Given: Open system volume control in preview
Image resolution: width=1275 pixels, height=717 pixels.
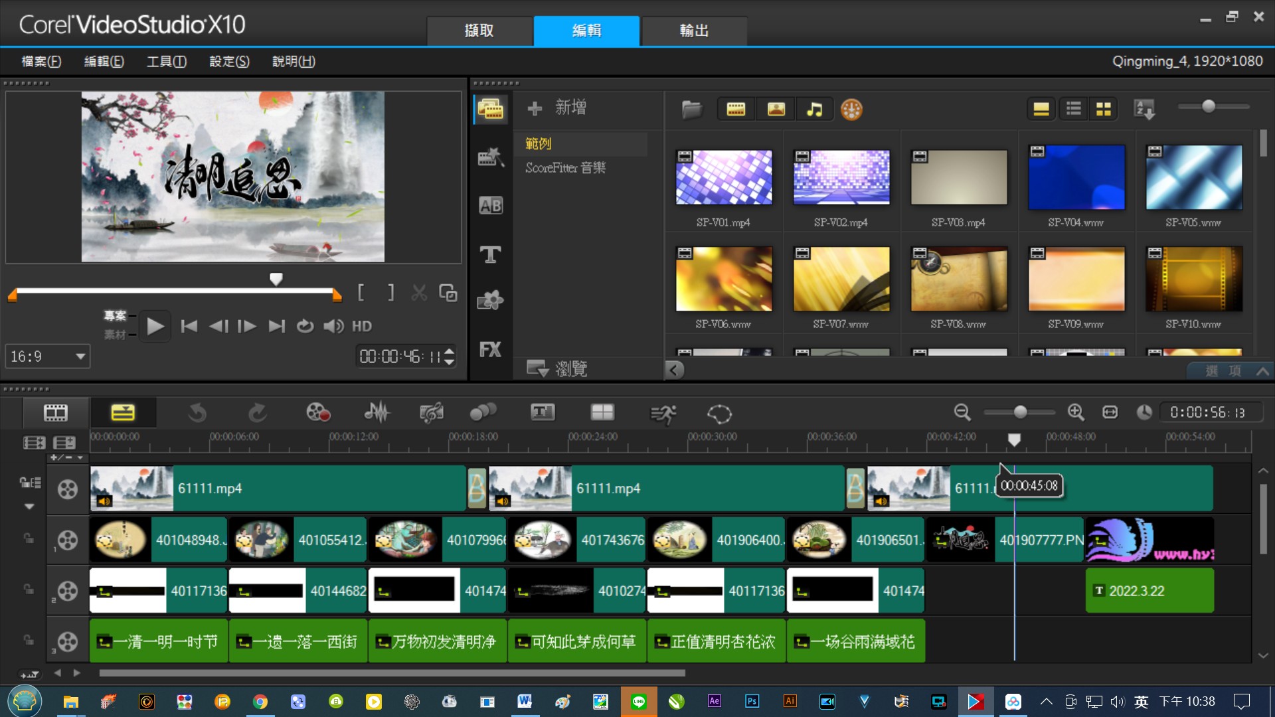Looking at the screenshot, I should tap(333, 326).
